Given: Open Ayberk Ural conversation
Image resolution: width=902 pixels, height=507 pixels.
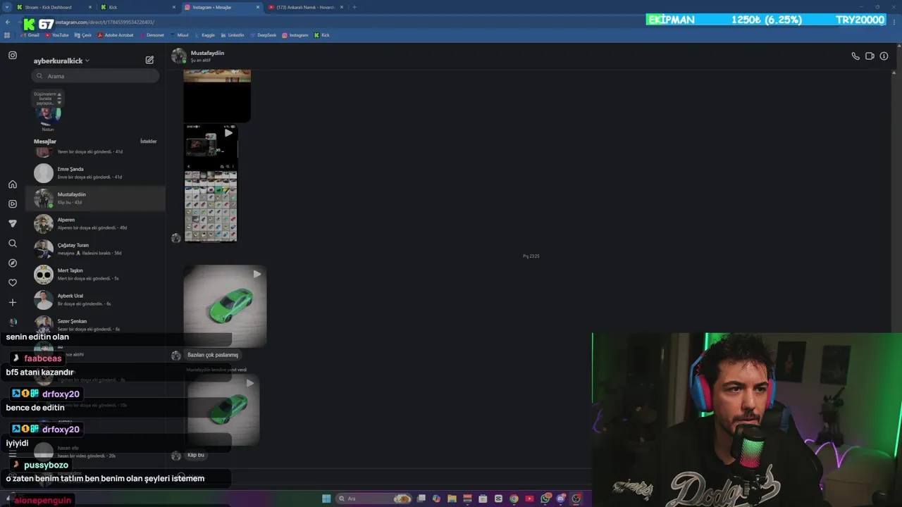Looking at the screenshot, I should 96,299.
